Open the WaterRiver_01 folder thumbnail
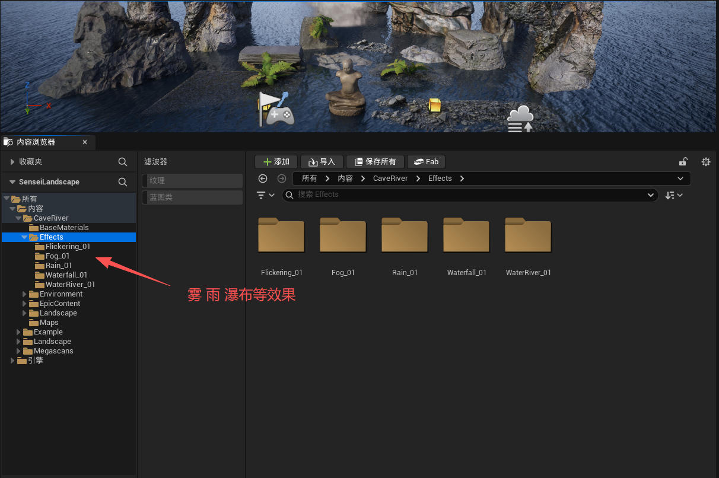Screen dimensions: 719x478 [528, 235]
